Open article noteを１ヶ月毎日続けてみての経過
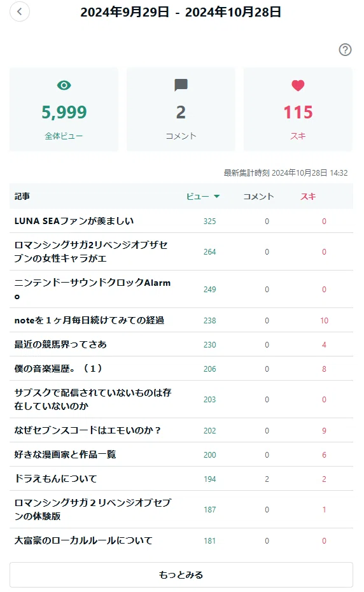Screen dimensions: 364x592 [89, 320]
